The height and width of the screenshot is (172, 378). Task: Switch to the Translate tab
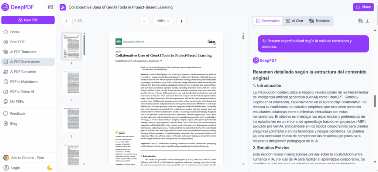click(x=319, y=21)
